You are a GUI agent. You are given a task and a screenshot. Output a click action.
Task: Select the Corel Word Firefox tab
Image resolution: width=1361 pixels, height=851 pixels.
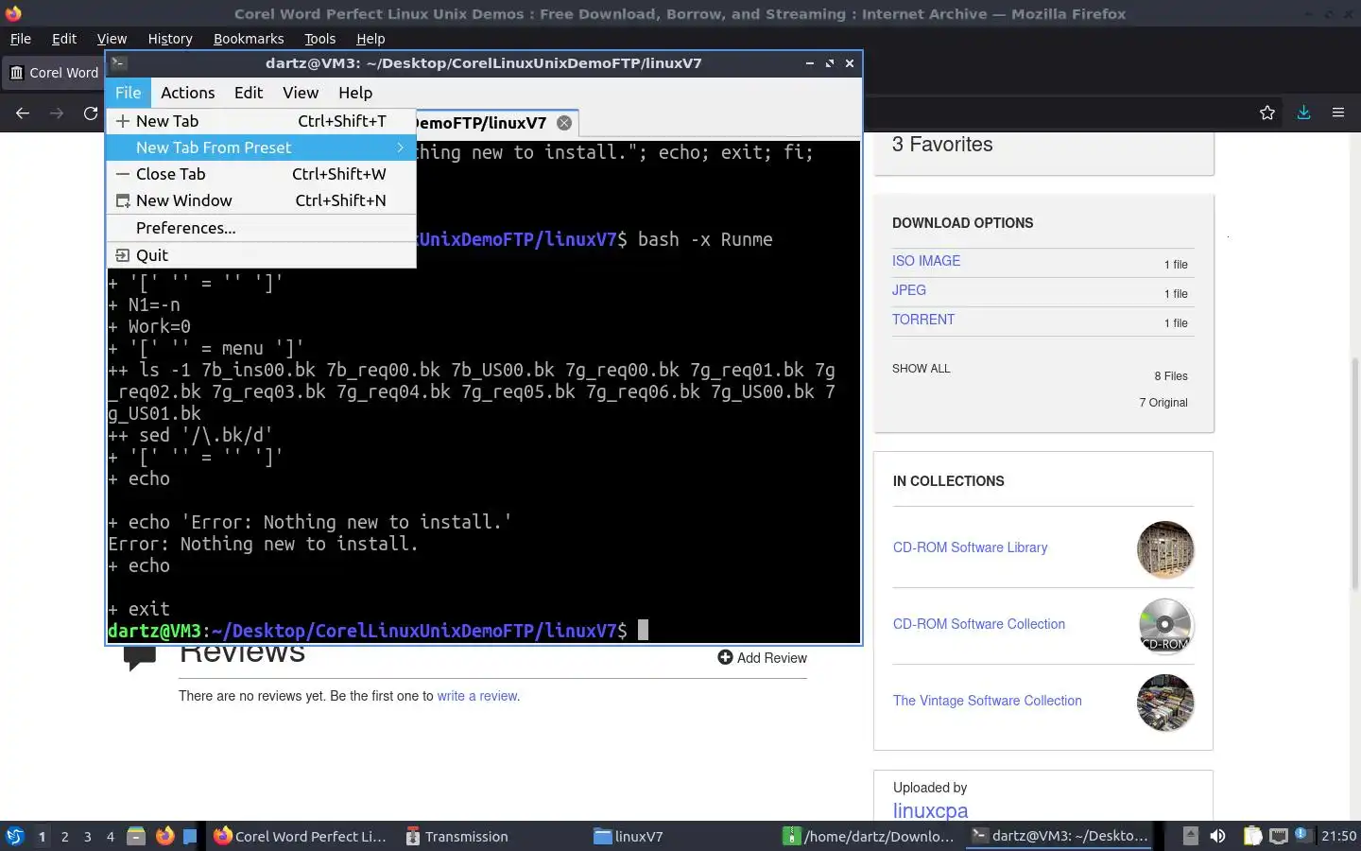coord(54,73)
